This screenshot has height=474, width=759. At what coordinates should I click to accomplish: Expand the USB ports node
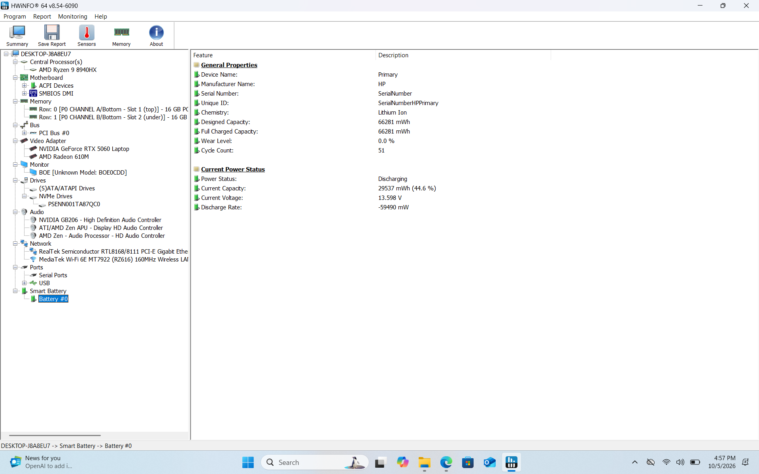tap(25, 283)
